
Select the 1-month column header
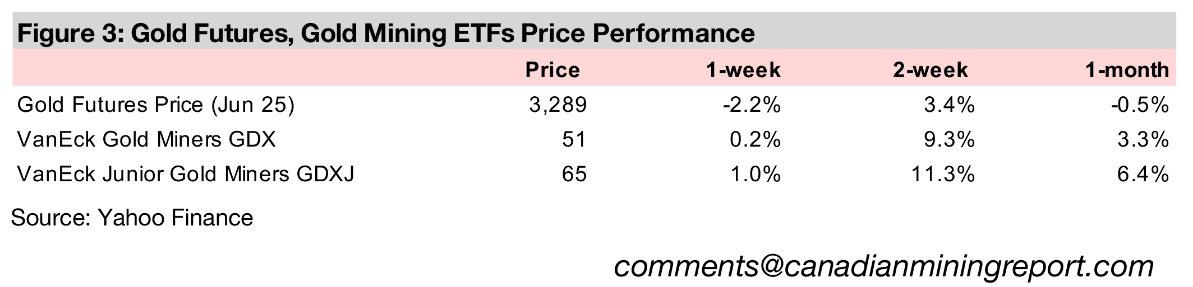1127,70
